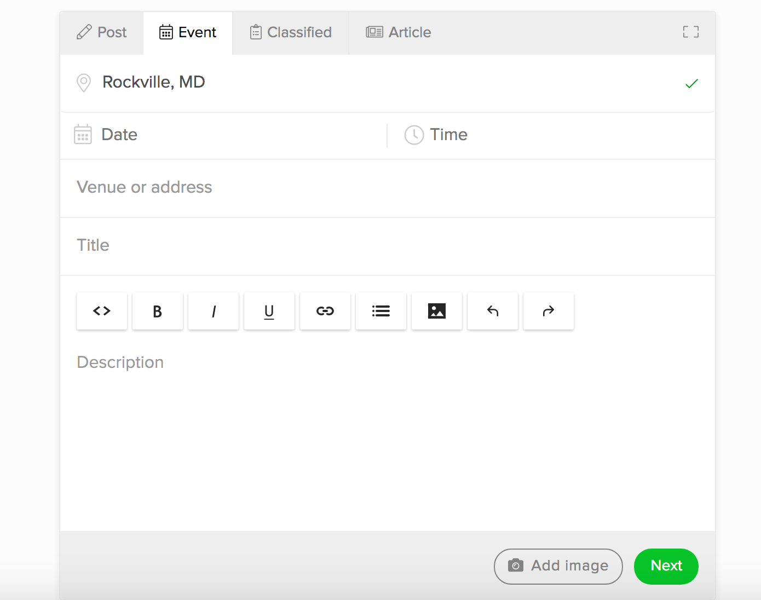Undo the last edit
Image resolution: width=761 pixels, height=600 pixels.
(493, 311)
